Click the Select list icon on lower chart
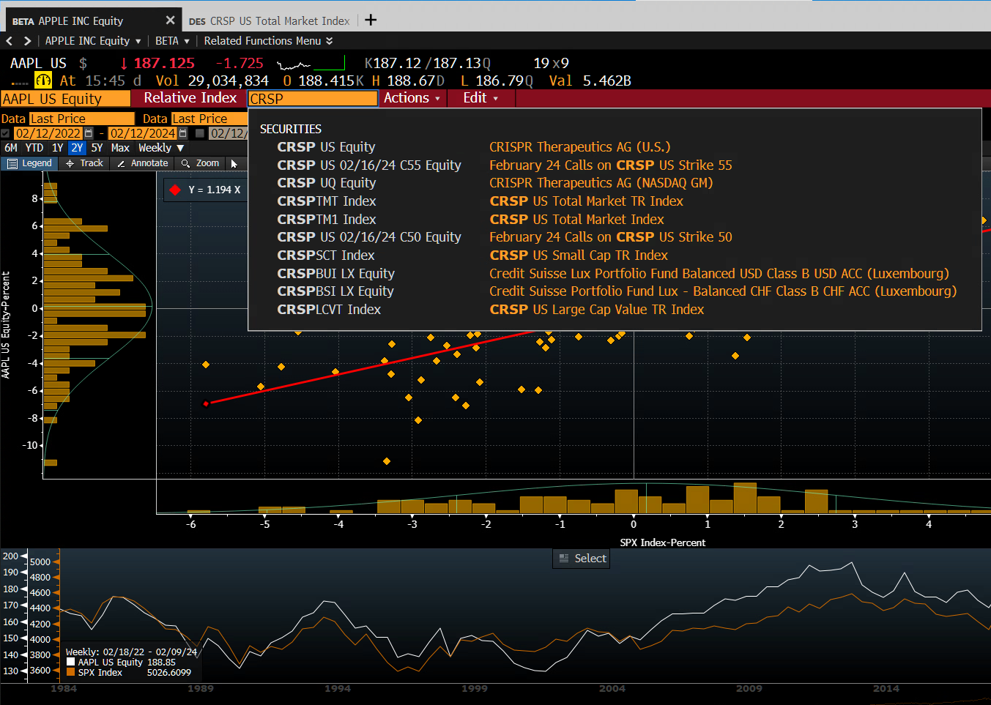The height and width of the screenshot is (705, 991). 564,559
